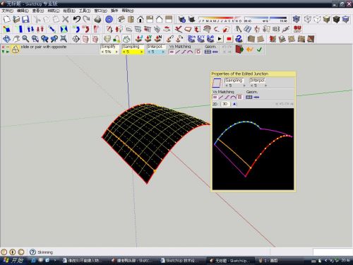Open the first menu in menu bar

8,11
